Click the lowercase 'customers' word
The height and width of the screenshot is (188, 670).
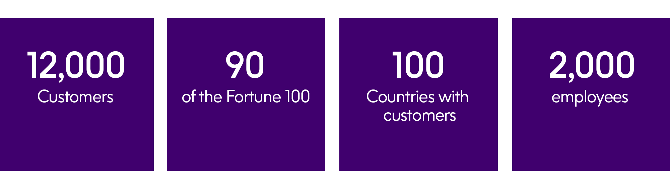(419, 116)
